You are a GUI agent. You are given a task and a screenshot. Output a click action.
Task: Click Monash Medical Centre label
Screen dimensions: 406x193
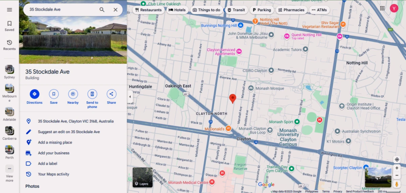(188, 183)
